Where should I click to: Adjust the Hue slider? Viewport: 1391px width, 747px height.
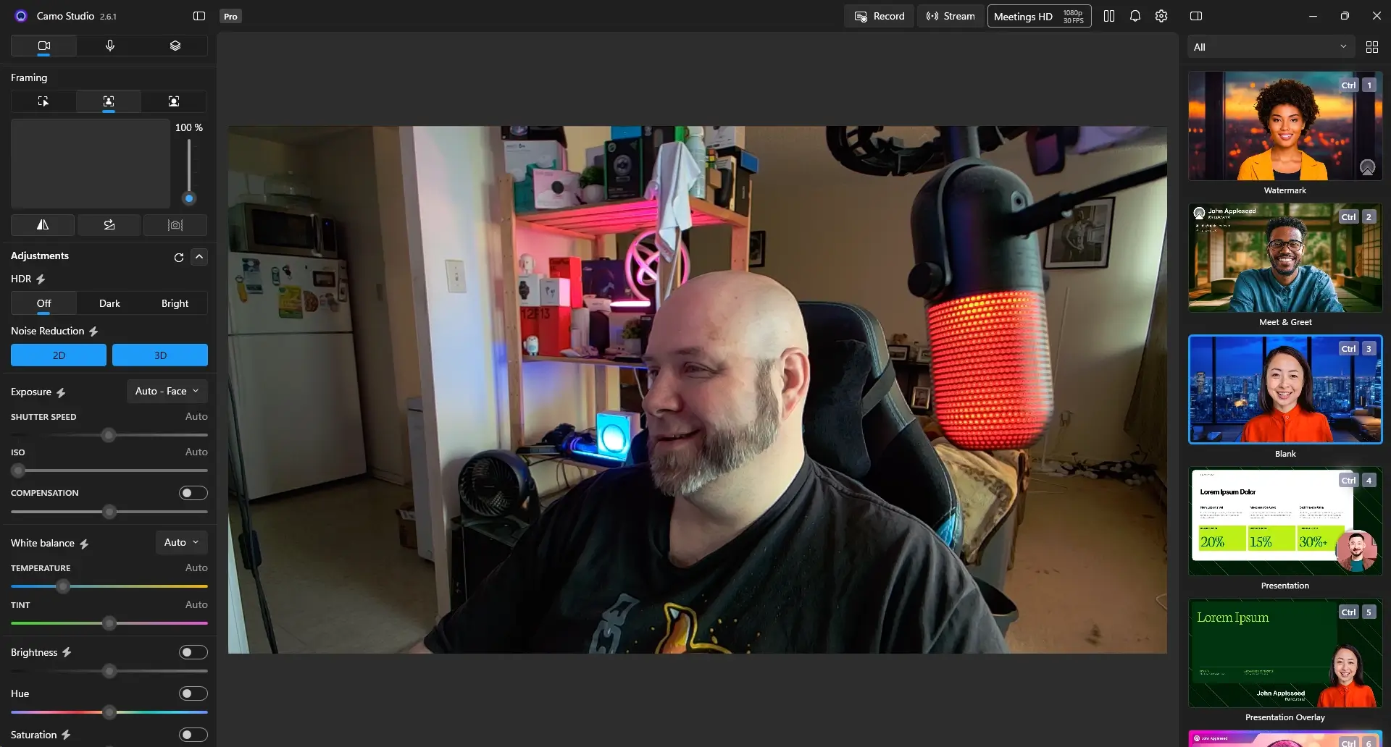[109, 712]
